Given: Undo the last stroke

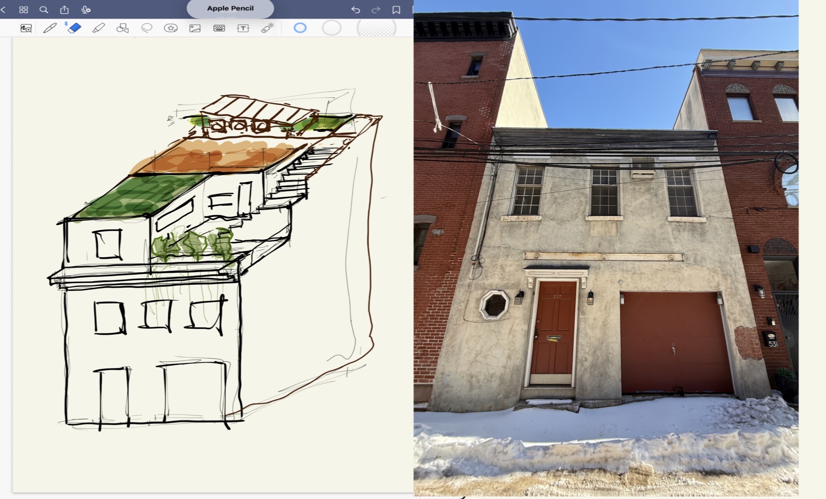Looking at the screenshot, I should 355,9.
